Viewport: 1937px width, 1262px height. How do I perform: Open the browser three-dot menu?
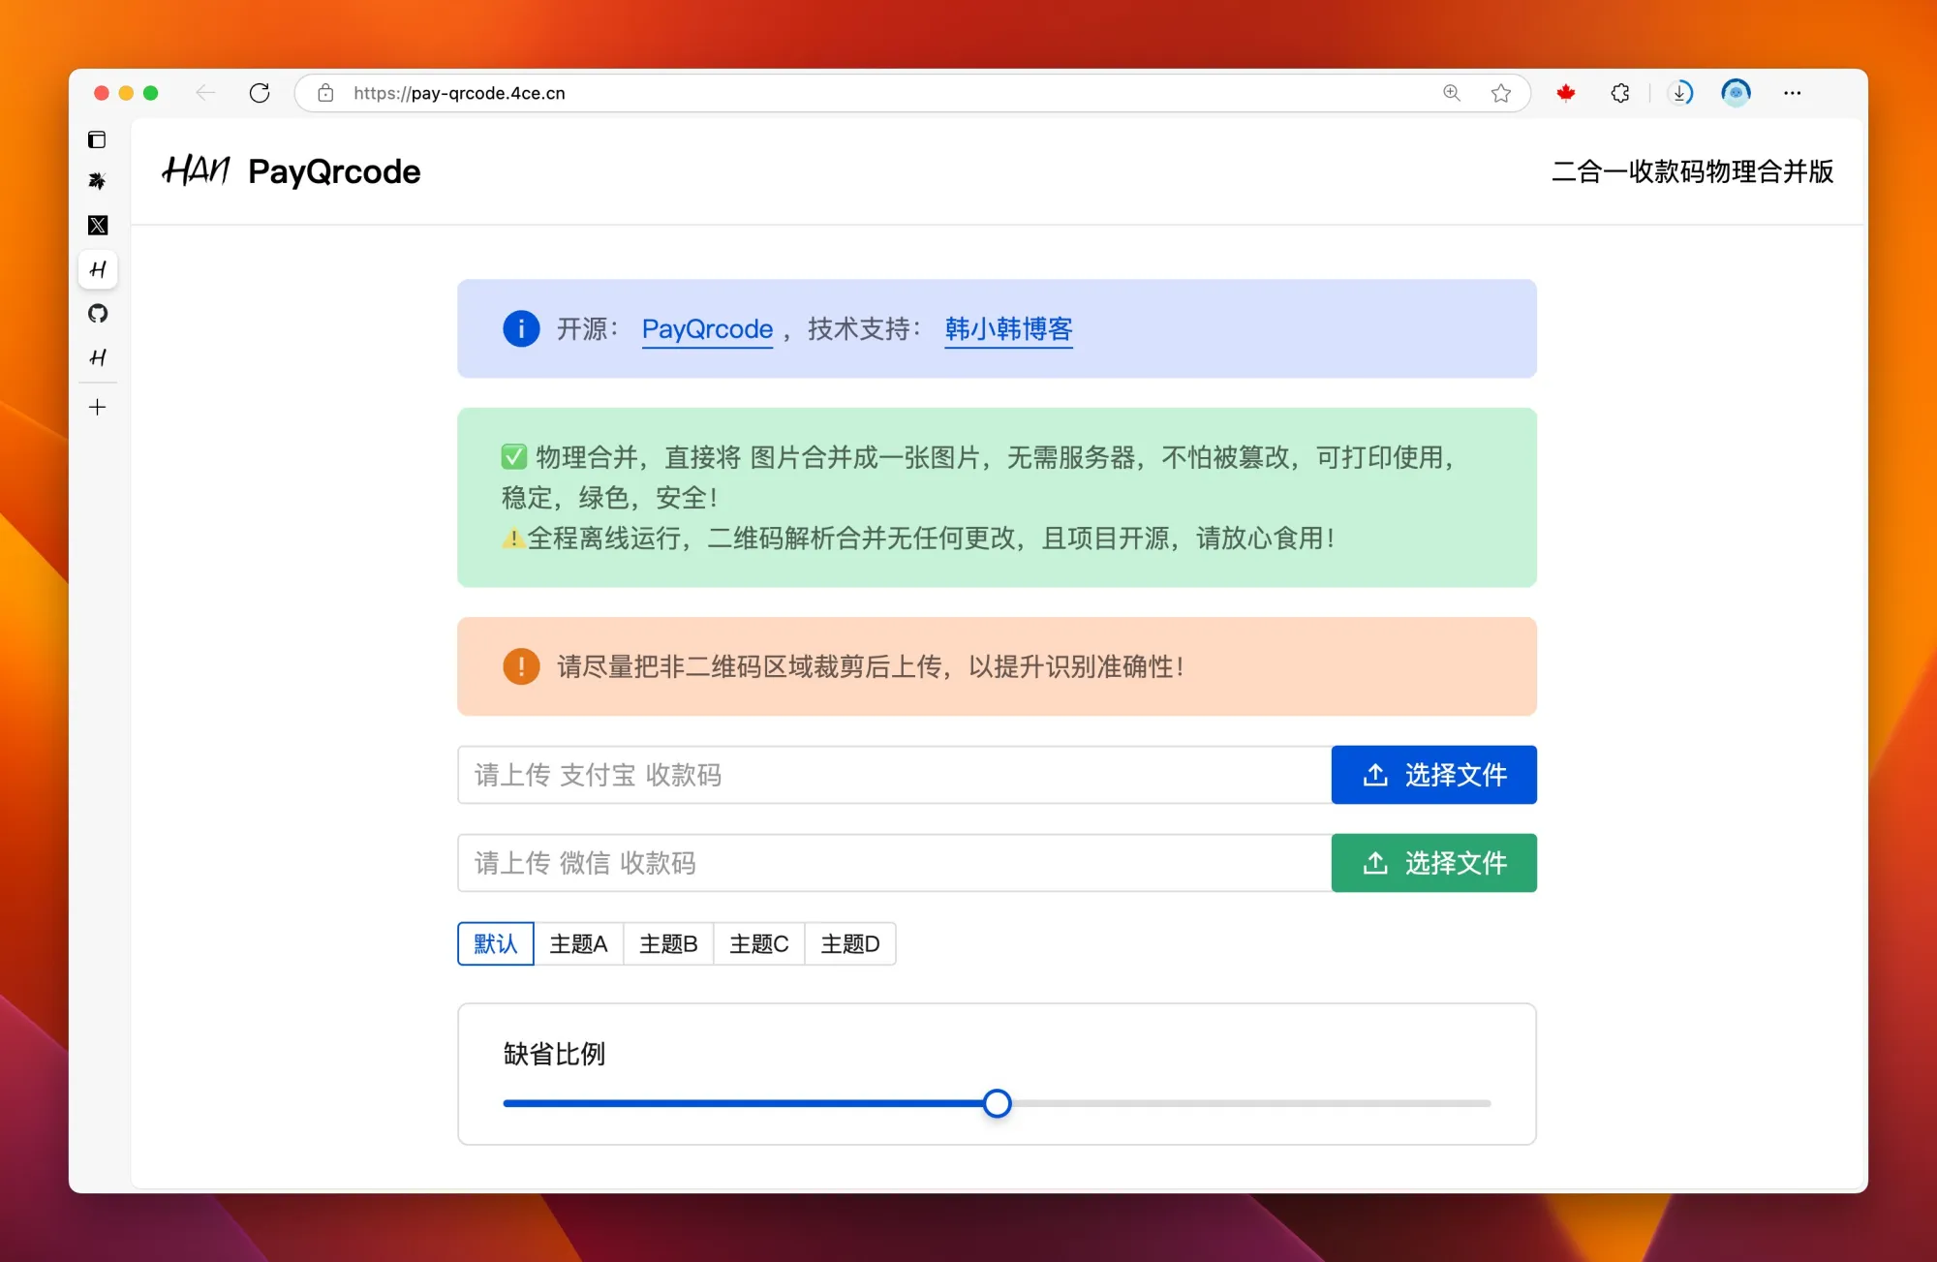point(1792,93)
